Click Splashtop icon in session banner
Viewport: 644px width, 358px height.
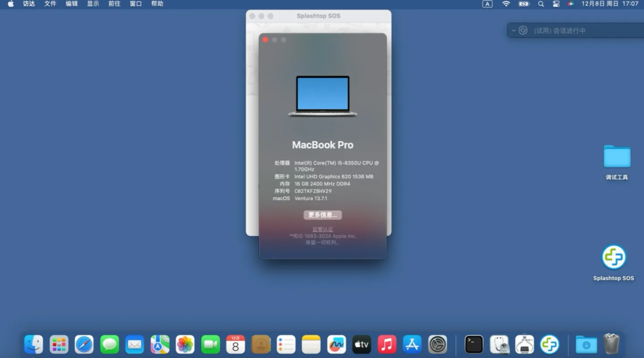click(523, 30)
